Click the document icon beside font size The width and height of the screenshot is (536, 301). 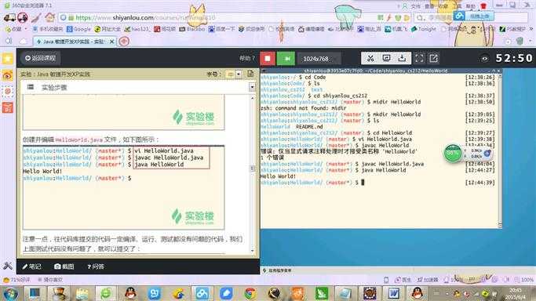250,74
